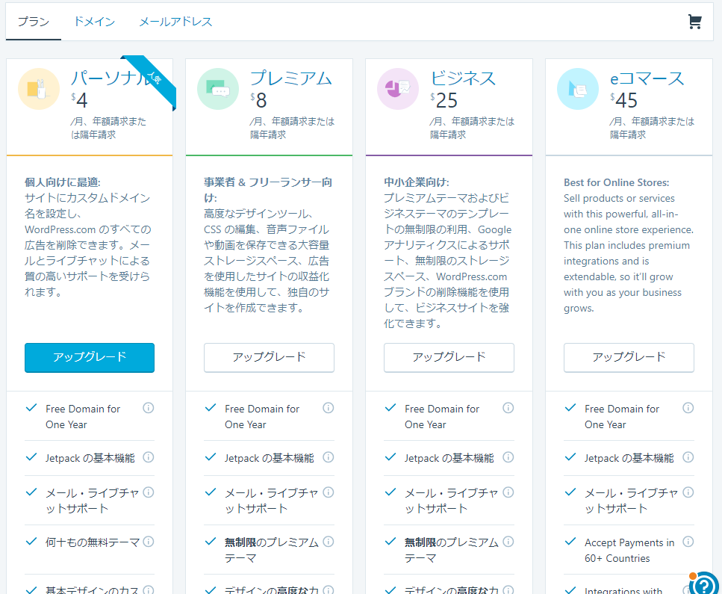Click Jetpack の基本機能 text in プレミアム plan

[x=270, y=458]
